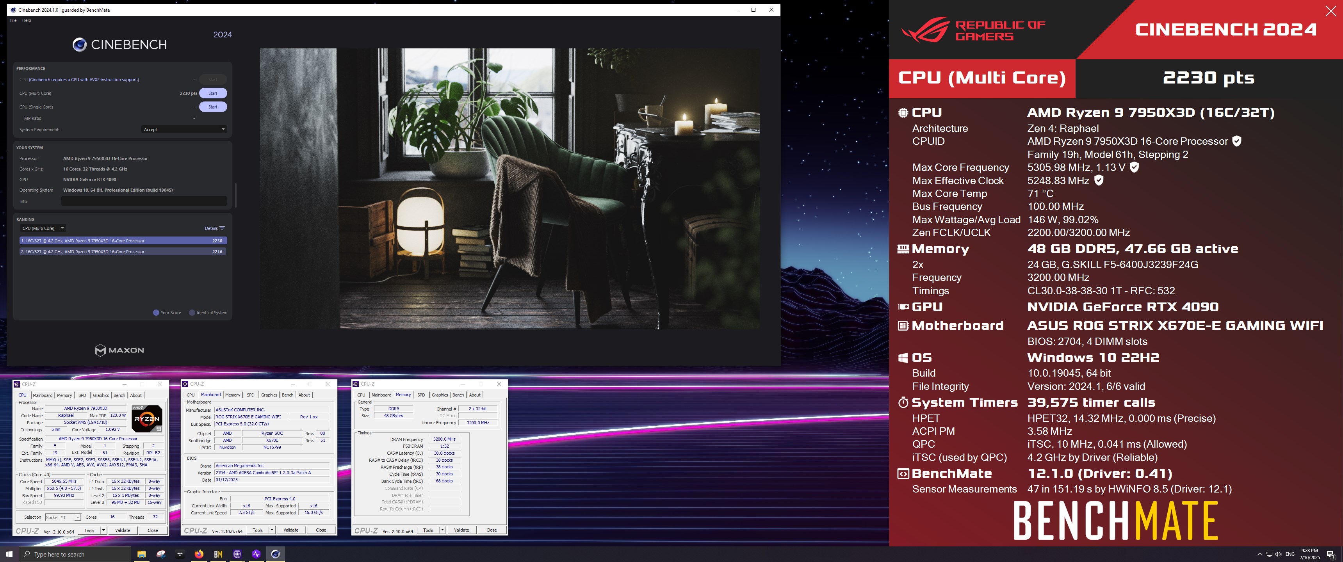Click the shield beside Max Core Frequency
1343x562 pixels.
1134,167
